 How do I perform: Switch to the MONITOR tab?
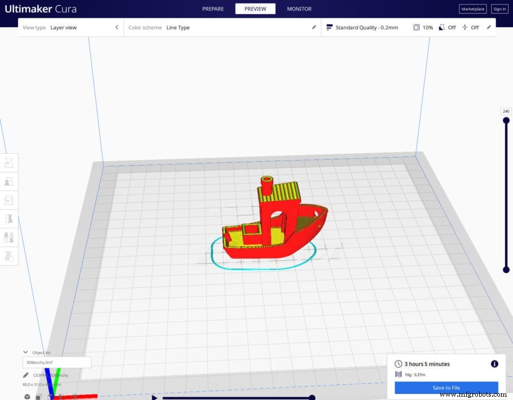299,8
